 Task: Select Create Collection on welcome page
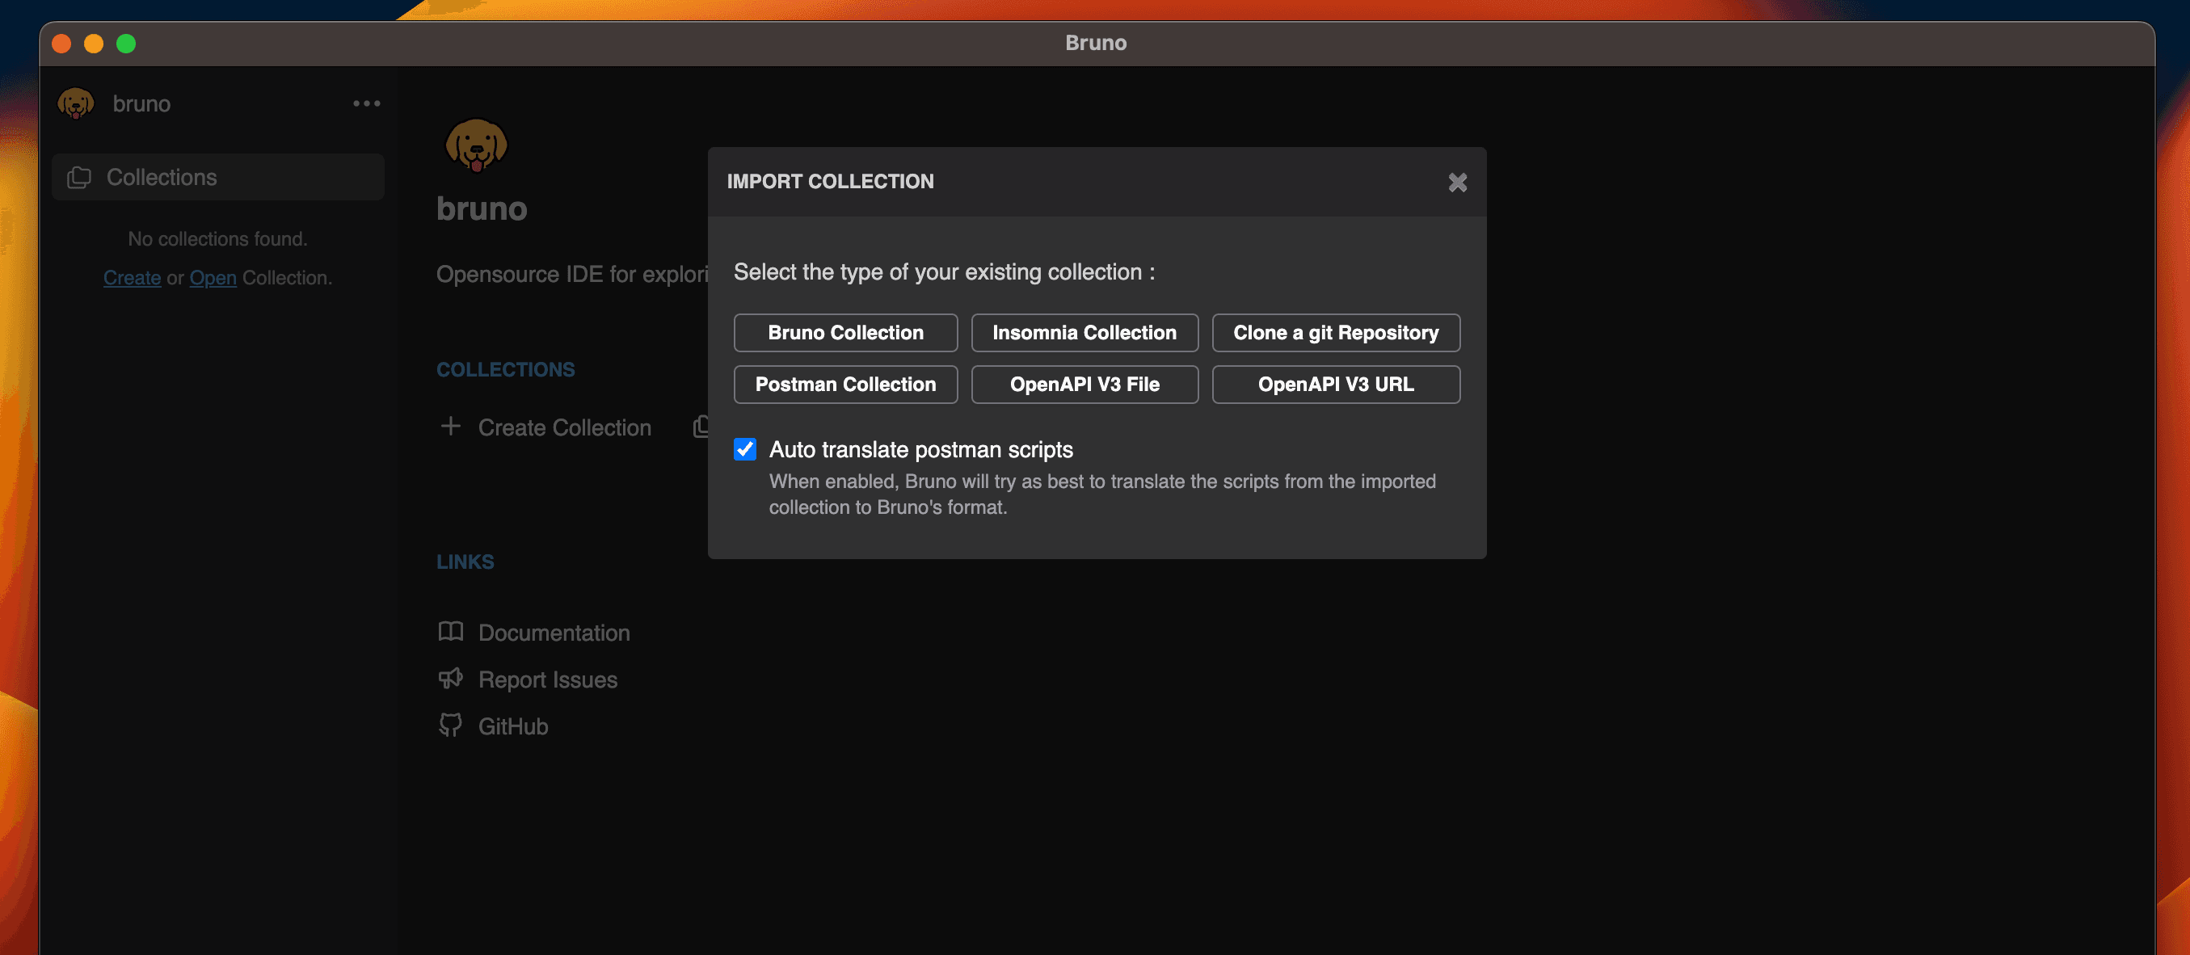[x=565, y=427]
